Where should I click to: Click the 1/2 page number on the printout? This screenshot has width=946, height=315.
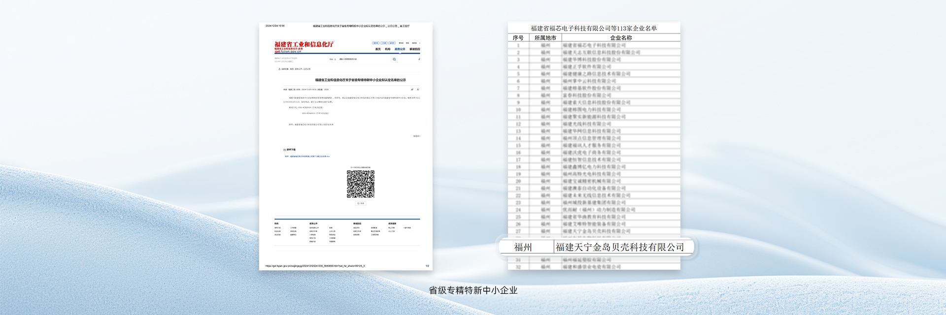click(427, 266)
